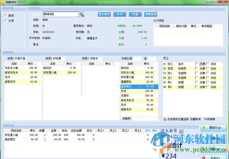The height and width of the screenshot is (159, 229).
Task: Check 劝说 for 06 李6
Action: pyautogui.click(x=208, y=87)
